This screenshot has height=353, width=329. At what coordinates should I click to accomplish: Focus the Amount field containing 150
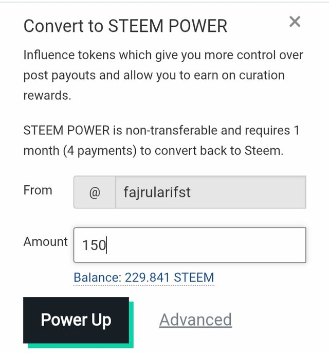[190, 245]
